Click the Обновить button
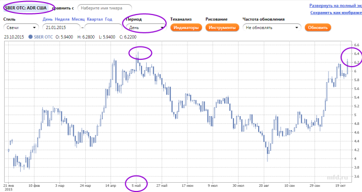Viewport: 362px width, 192px height. (318, 28)
